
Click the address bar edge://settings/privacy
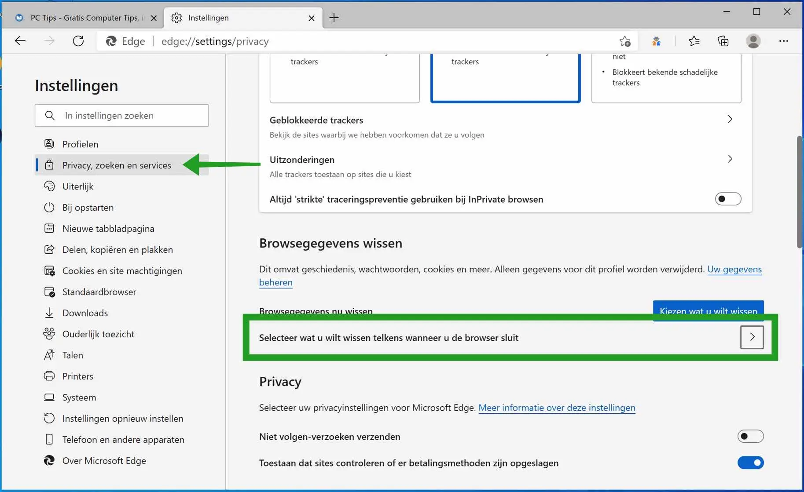(x=215, y=41)
